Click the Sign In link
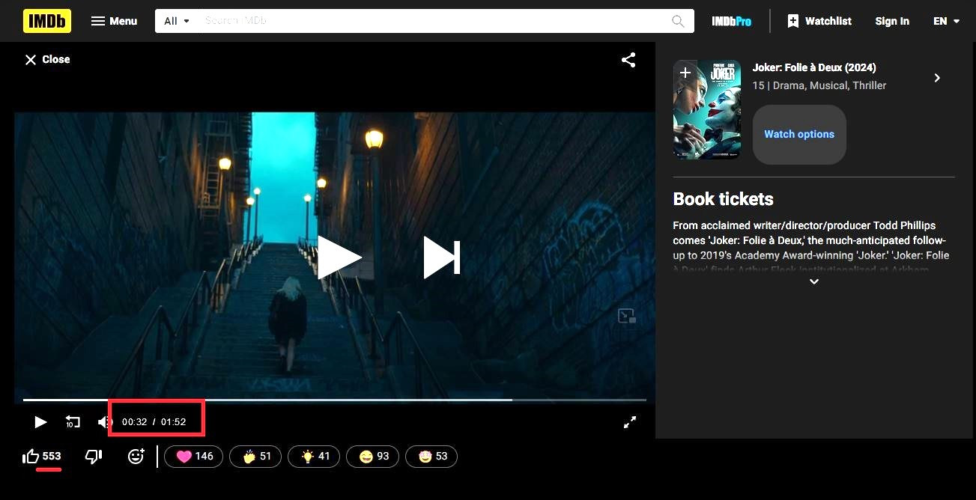This screenshot has height=500, width=976. 891,21
